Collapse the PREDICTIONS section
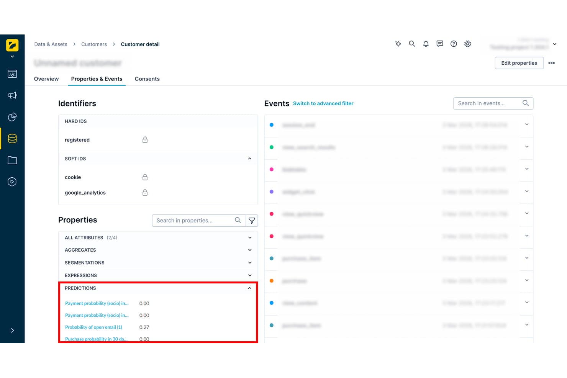Viewport: 567px width, 378px height. pos(250,288)
